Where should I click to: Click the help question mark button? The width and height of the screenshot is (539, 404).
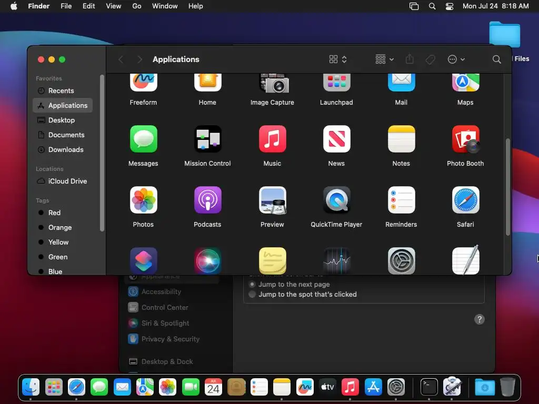479,319
